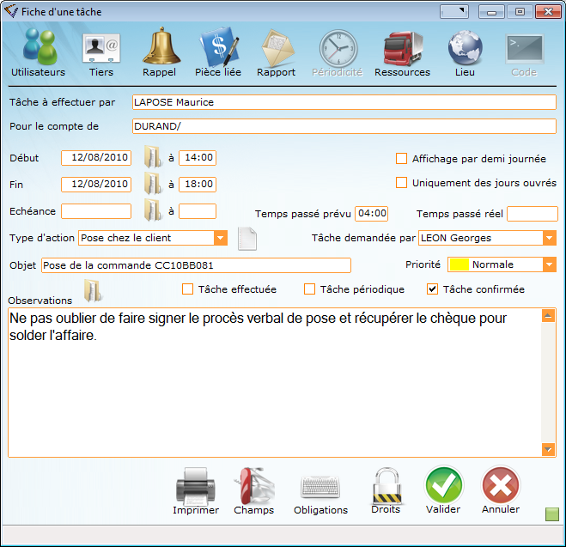566x547 pixels.
Task: Click Temps passé réel field
Action: (x=533, y=214)
